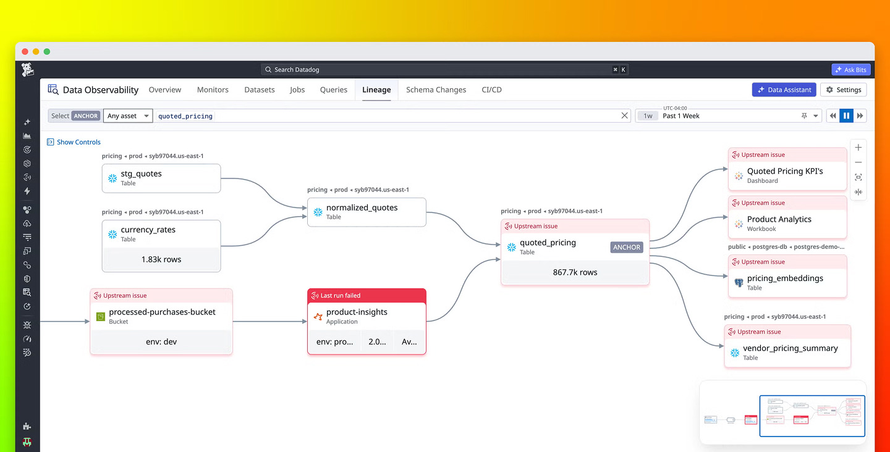The width and height of the screenshot is (890, 452).
Task: Step time range backward
Action: coord(833,115)
